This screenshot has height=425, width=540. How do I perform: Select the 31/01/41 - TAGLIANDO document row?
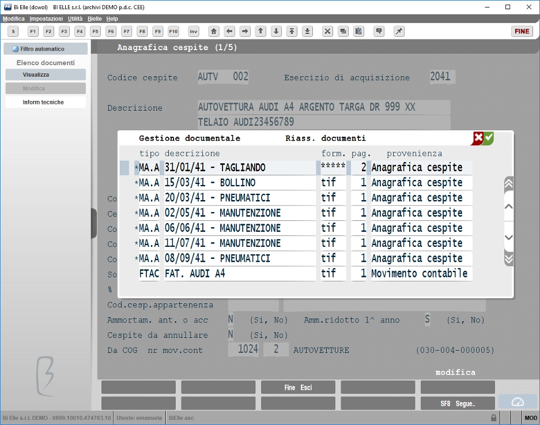296,167
